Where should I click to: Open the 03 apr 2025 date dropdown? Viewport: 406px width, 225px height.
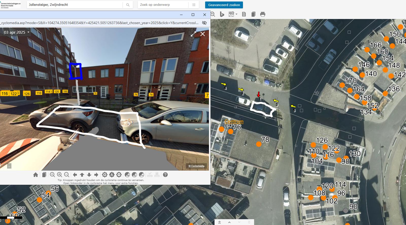point(17,32)
